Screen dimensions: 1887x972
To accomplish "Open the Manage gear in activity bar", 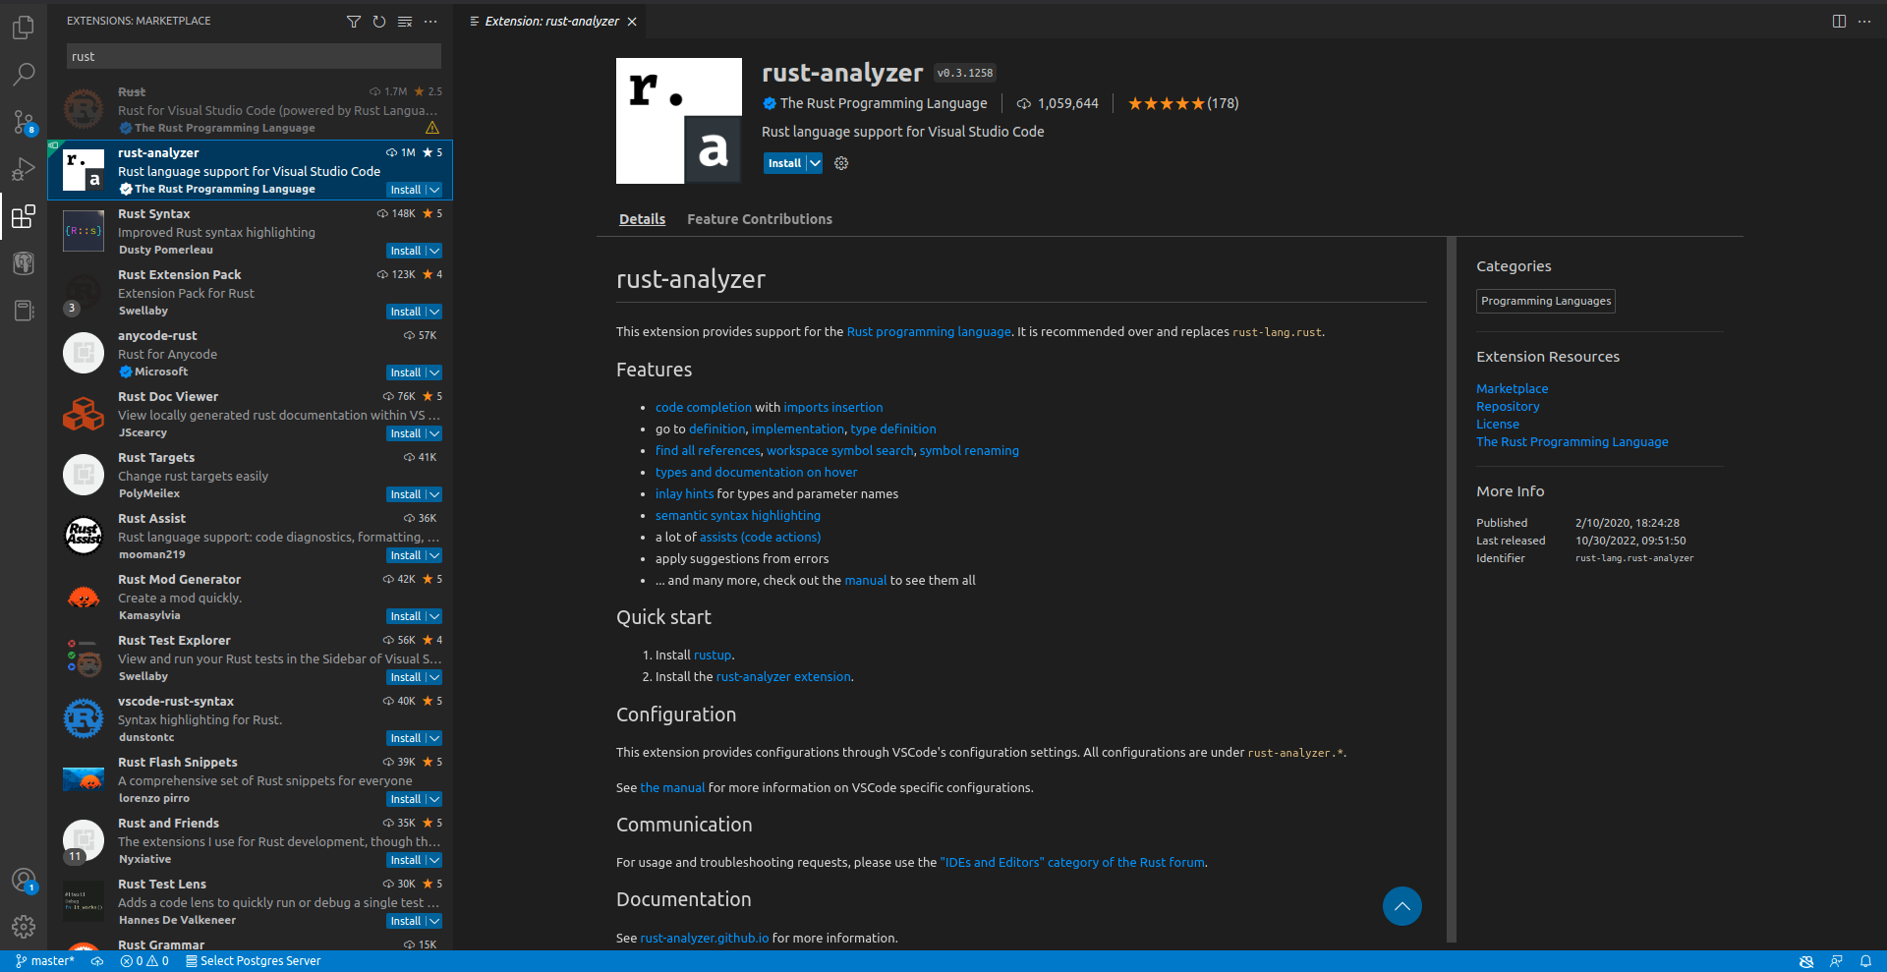I will coord(24,926).
